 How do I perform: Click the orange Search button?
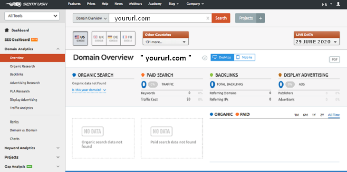[x=221, y=18]
